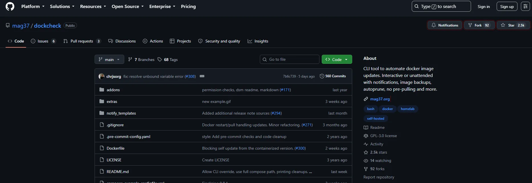
Task: Open the mag37 owner profile link
Action: click(x=21, y=26)
